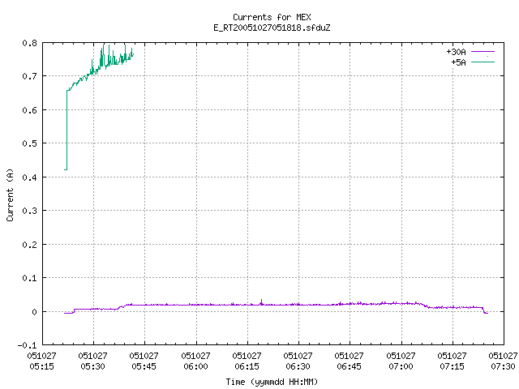Click the x-axis tick 051027 05:30
This screenshot has height=389, width=519.
coord(92,361)
